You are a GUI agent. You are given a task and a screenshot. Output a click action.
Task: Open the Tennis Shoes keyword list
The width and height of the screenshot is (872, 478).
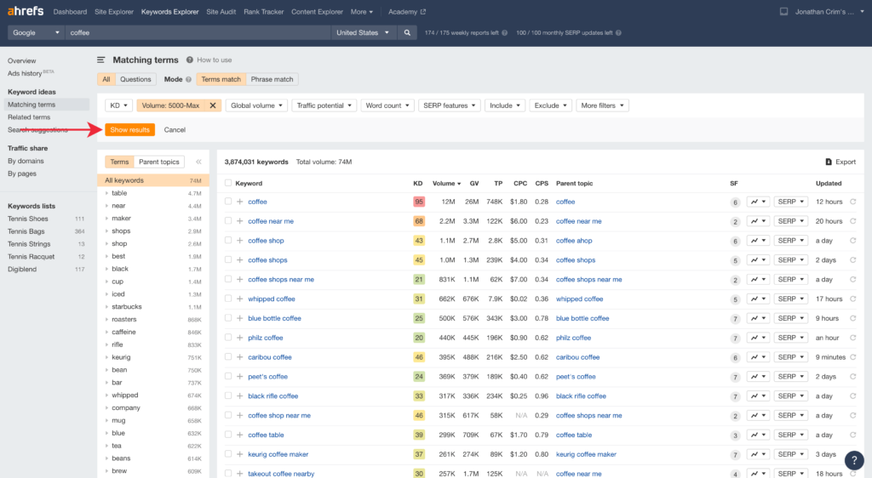point(28,219)
